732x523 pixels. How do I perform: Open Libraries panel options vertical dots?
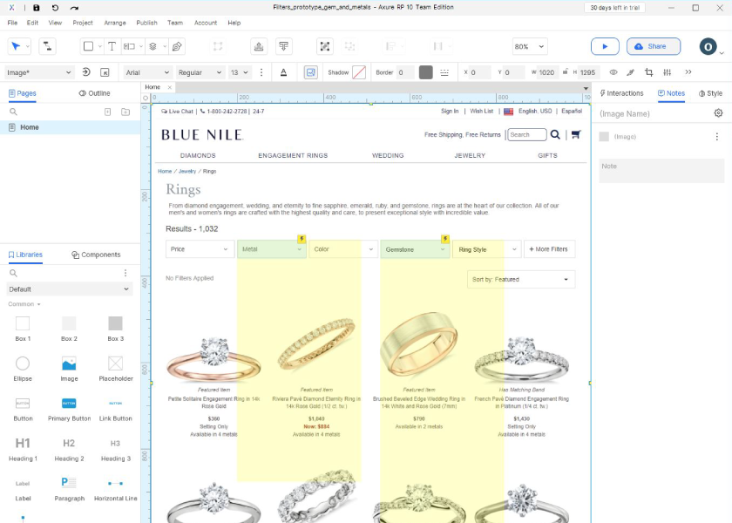(x=125, y=273)
